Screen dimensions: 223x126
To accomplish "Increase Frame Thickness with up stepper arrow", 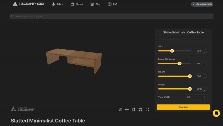I will tap(205, 62).
